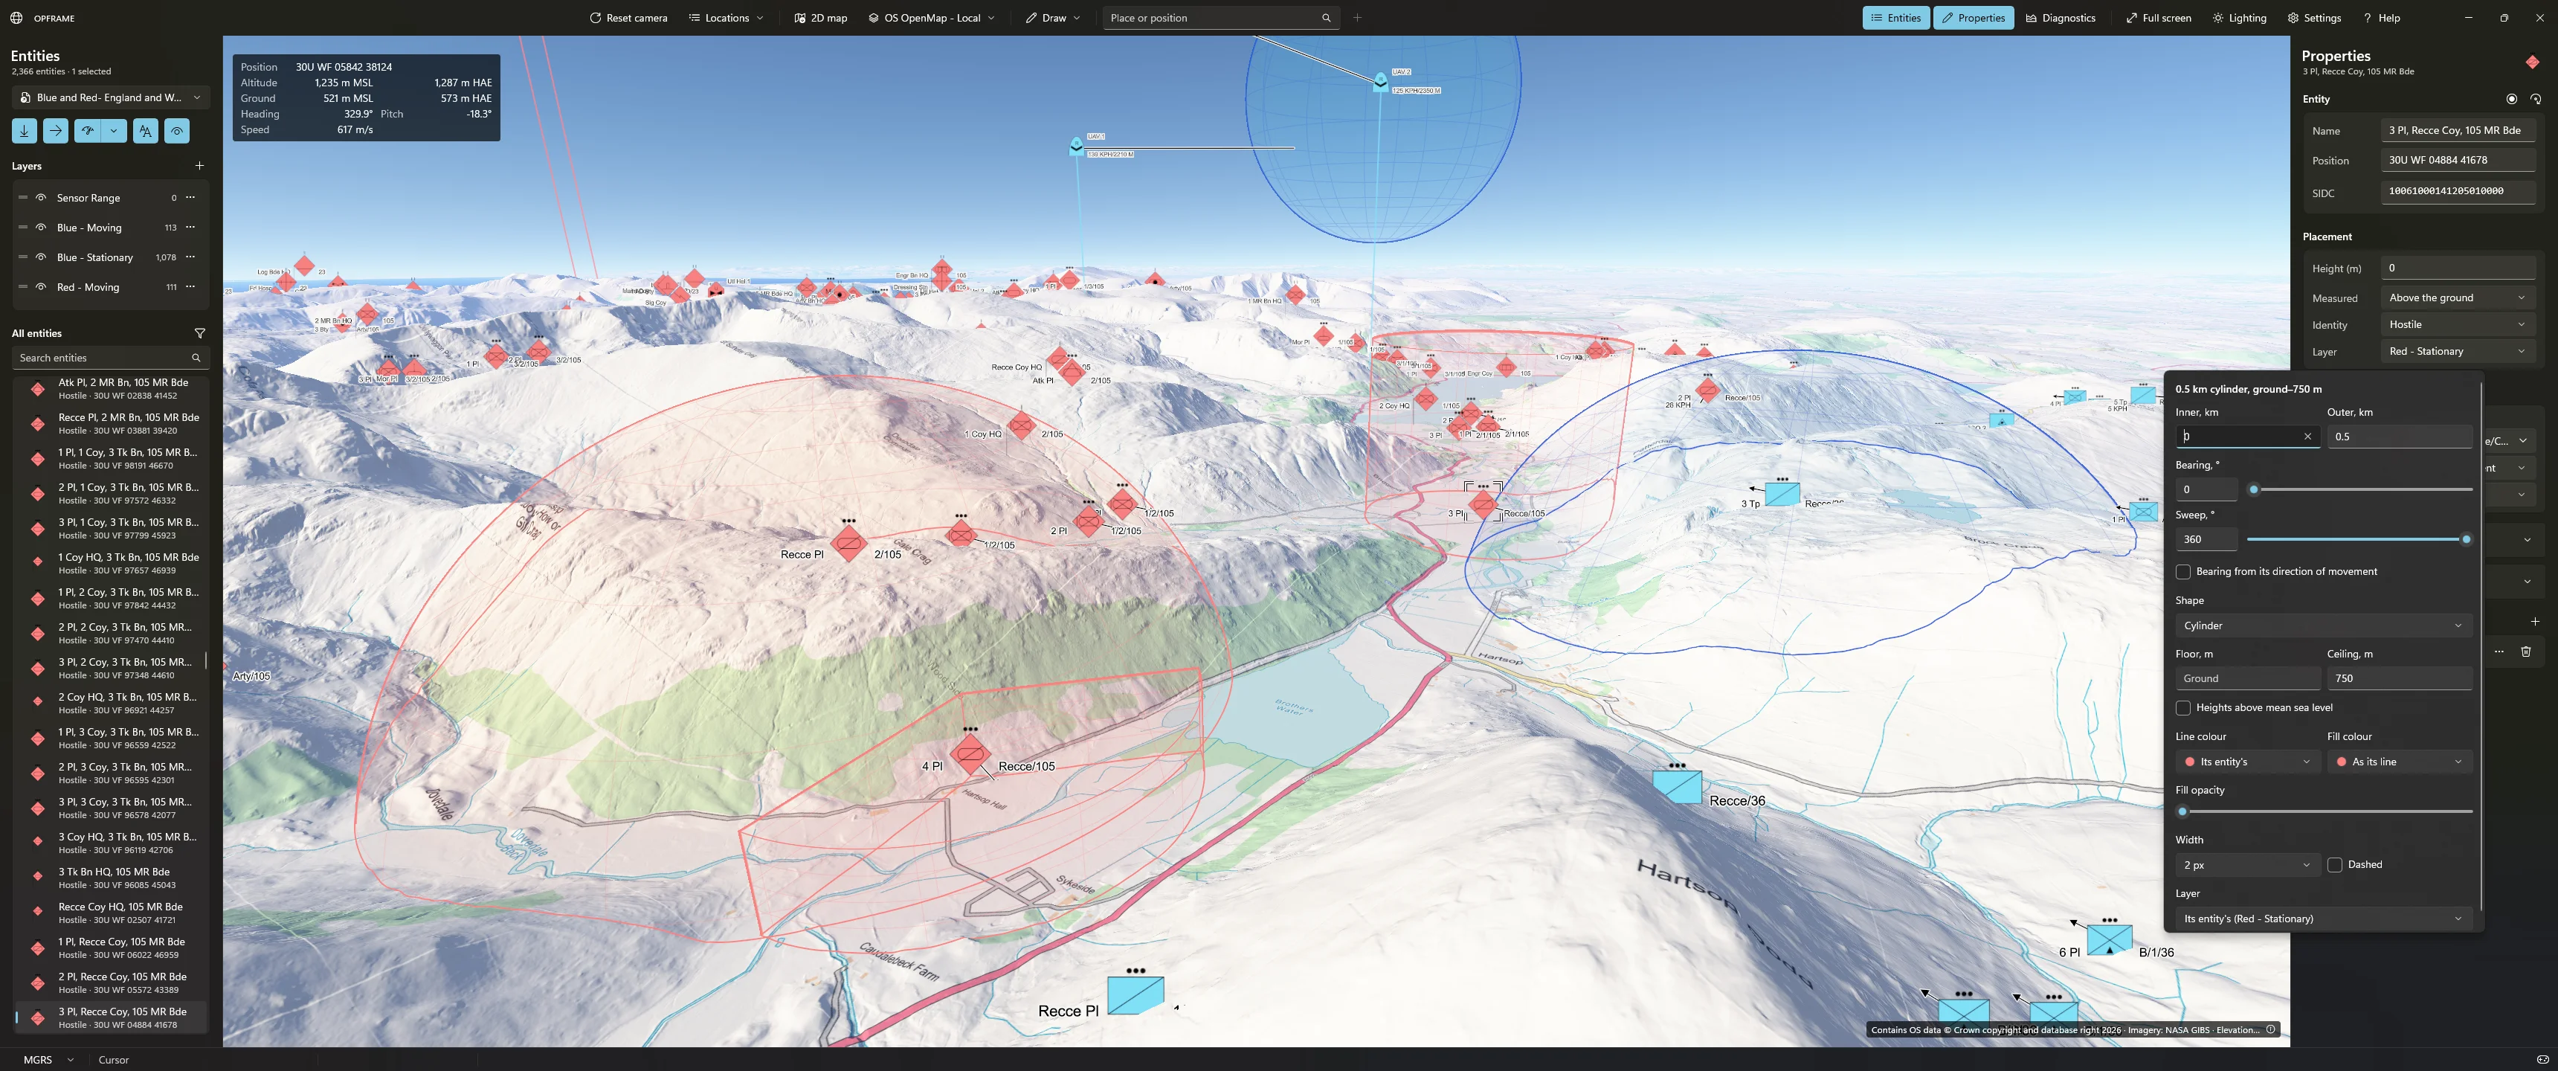
Task: Toggle visibility of Blue - Moving layer
Action: (x=41, y=228)
